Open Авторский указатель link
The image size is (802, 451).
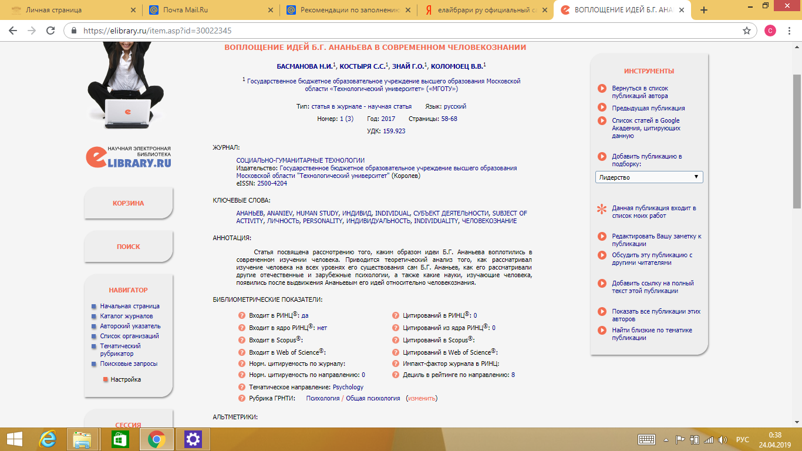[130, 326]
